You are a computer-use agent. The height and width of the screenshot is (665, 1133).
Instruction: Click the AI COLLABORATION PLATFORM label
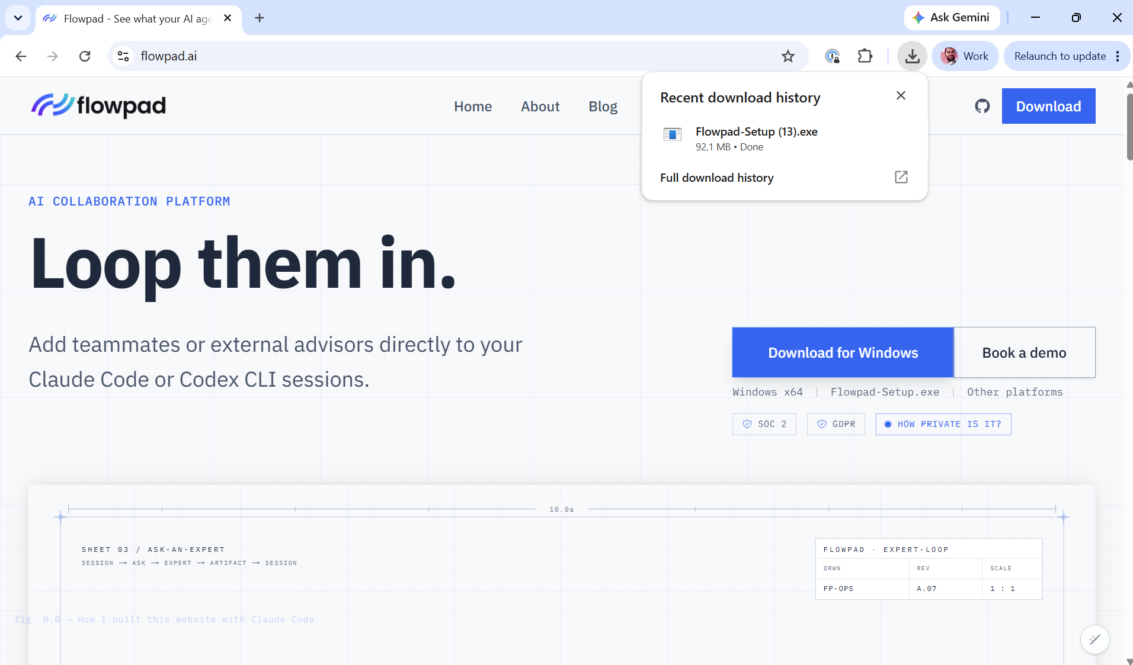(x=129, y=201)
